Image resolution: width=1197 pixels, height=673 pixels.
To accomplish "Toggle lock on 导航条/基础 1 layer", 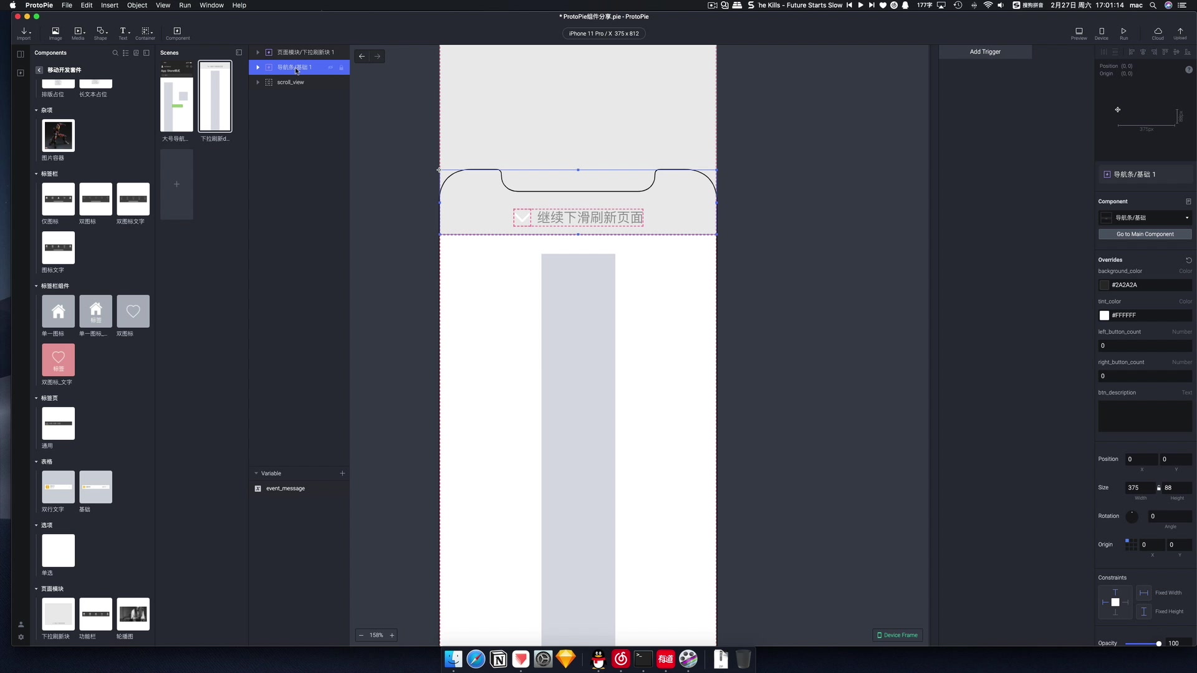I will [x=341, y=67].
